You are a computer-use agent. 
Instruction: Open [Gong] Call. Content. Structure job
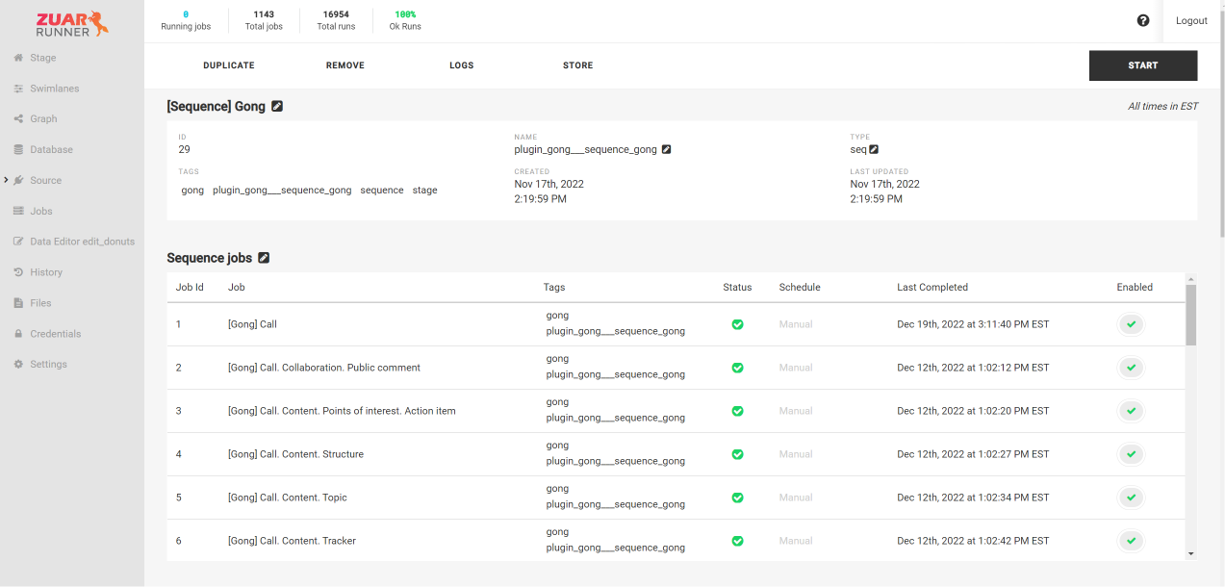pos(295,454)
